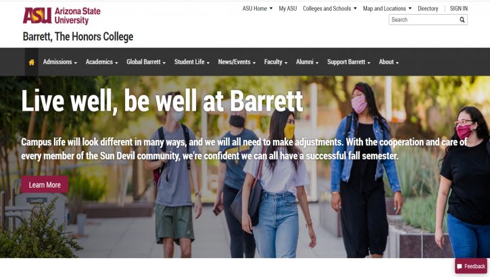The width and height of the screenshot is (490, 277).
Task: Go to the My ASU link
Action: point(287,8)
